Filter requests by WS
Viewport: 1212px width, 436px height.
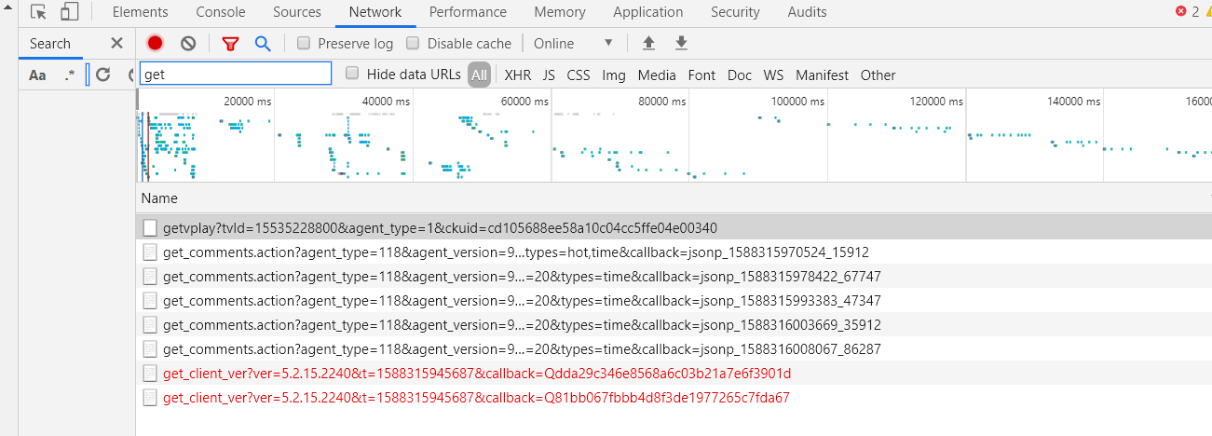pos(773,75)
